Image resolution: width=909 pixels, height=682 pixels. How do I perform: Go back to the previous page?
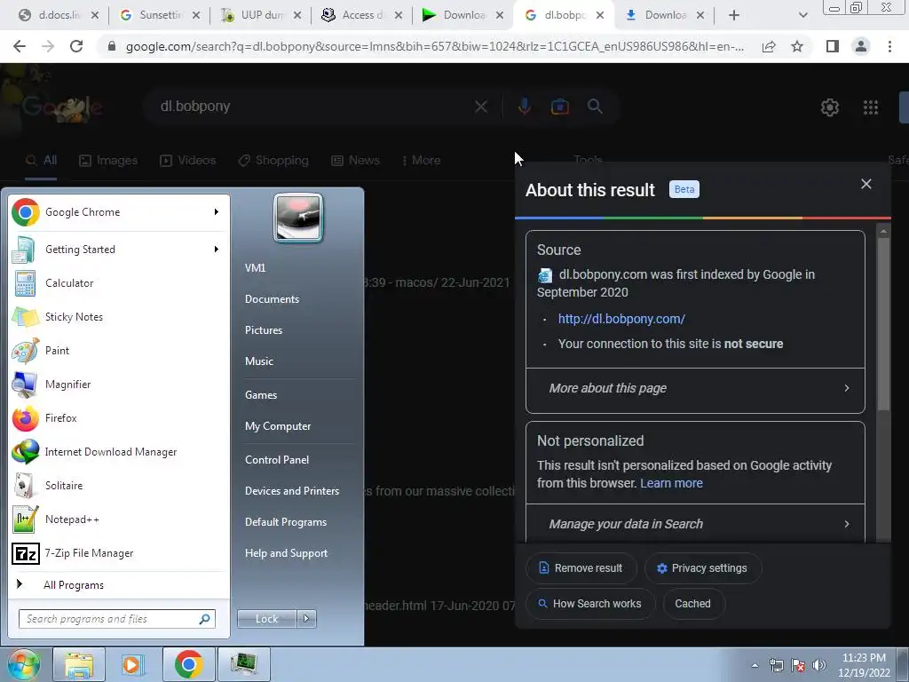[20, 46]
